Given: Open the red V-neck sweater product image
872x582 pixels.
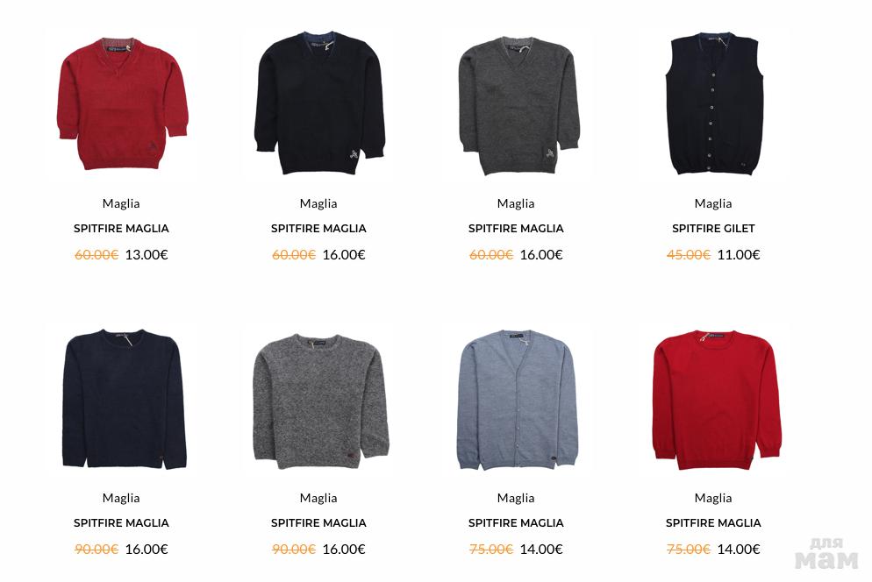Looking at the screenshot, I should [122, 104].
